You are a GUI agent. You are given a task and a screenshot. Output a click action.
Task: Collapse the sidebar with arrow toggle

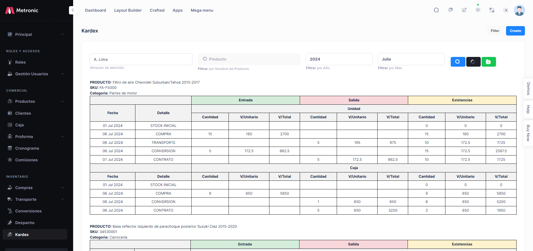[x=73, y=10]
